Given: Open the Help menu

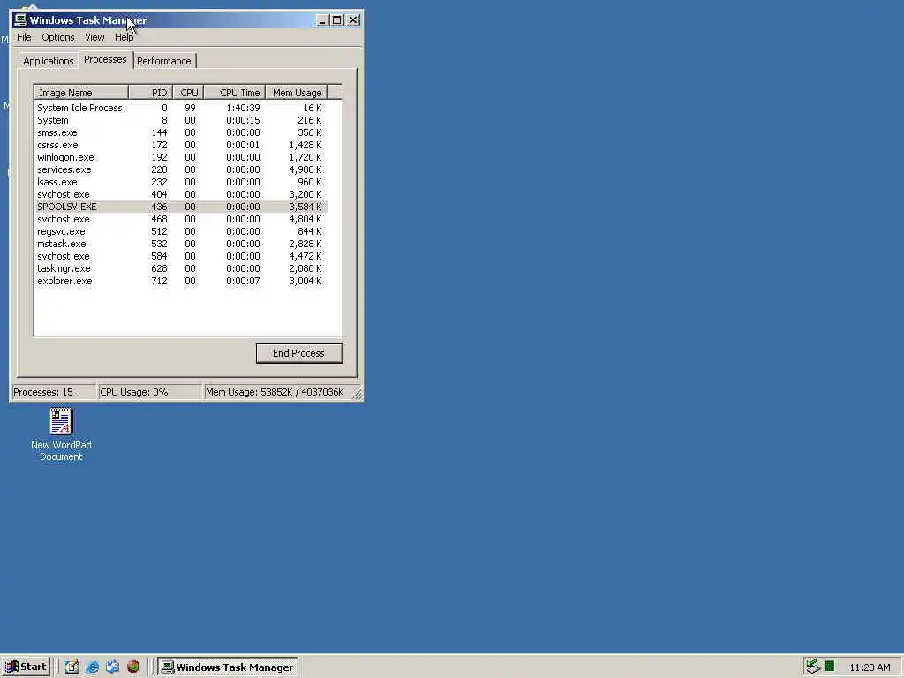Looking at the screenshot, I should click(124, 37).
